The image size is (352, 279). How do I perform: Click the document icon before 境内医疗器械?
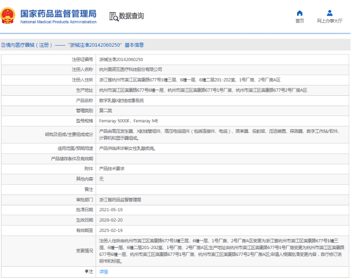(x=3, y=45)
